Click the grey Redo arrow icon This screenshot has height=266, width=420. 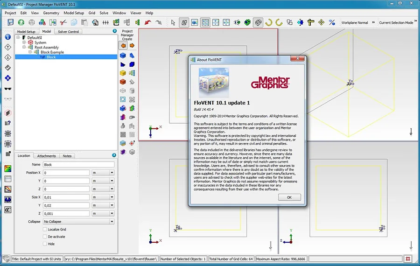[159, 22]
